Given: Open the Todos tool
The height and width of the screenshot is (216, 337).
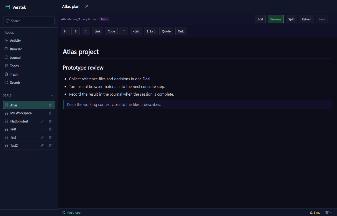Looking at the screenshot, I should click(x=29, y=66).
